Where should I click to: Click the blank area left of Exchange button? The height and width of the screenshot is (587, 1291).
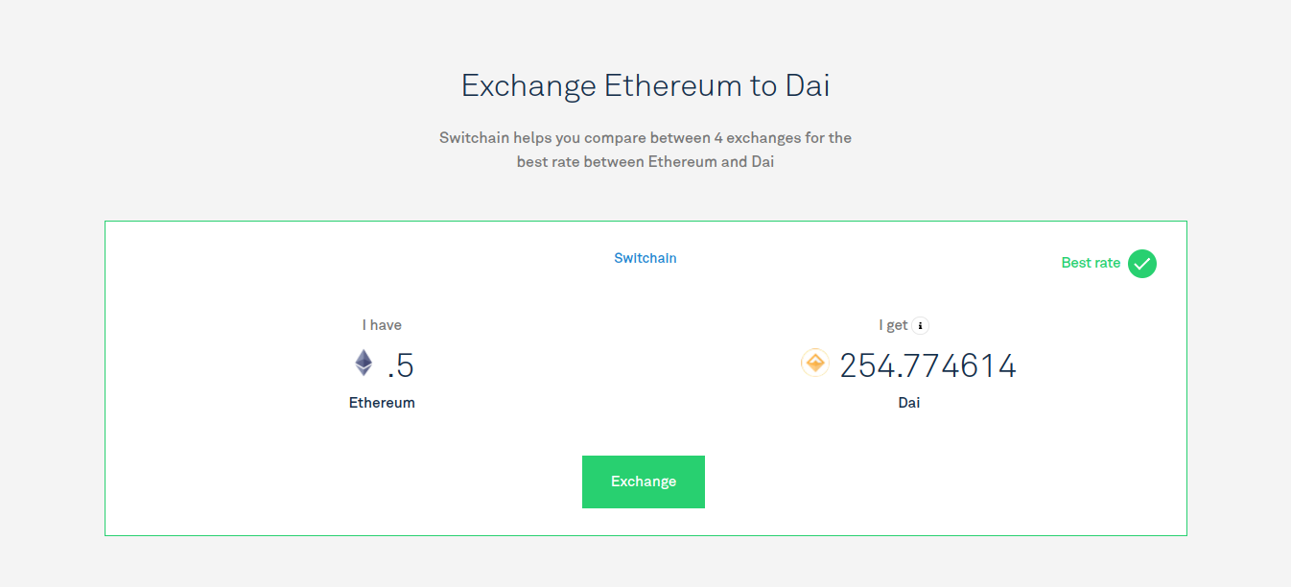[x=384, y=482]
